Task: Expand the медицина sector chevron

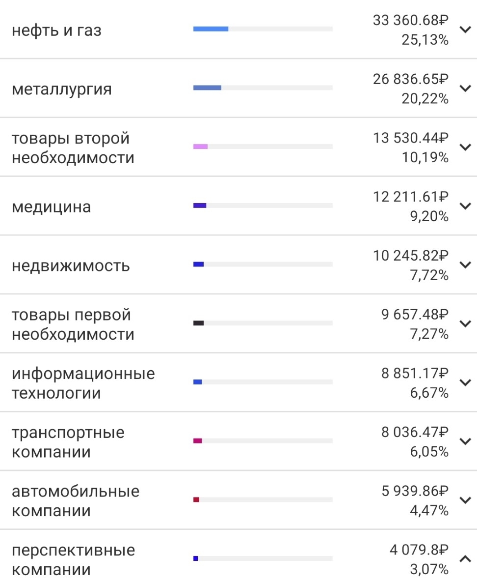Action: point(465,206)
